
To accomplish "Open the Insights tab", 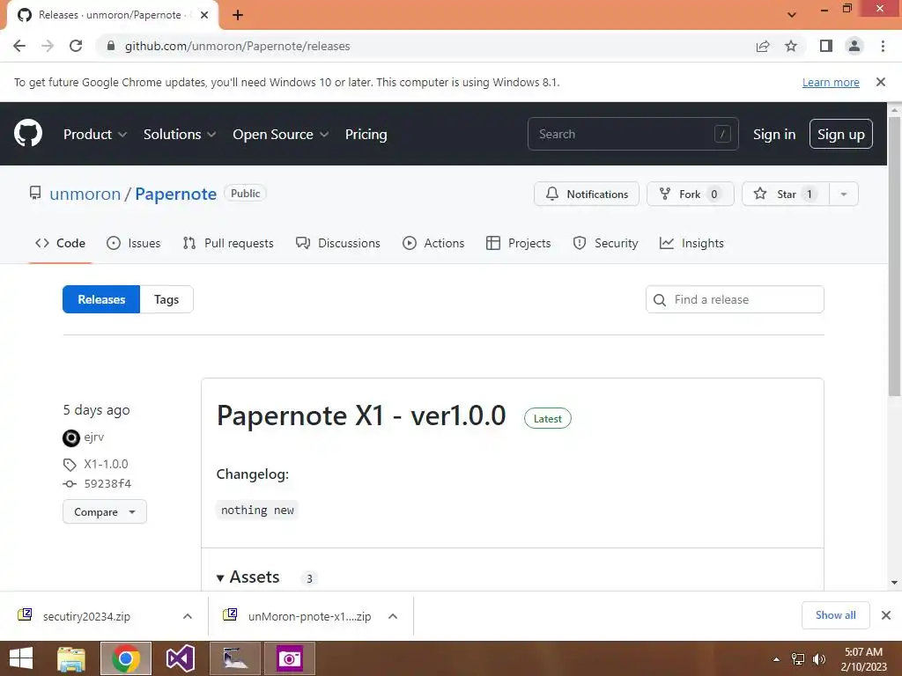I will (691, 243).
